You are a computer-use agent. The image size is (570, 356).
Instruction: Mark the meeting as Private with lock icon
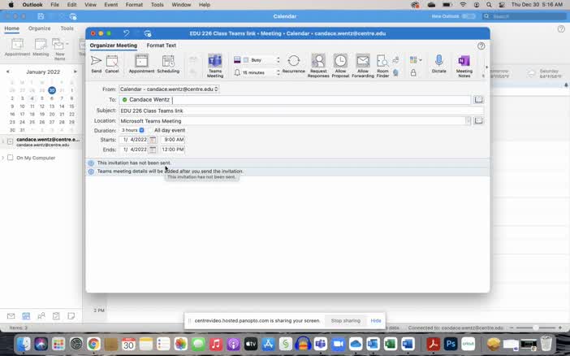[413, 73]
